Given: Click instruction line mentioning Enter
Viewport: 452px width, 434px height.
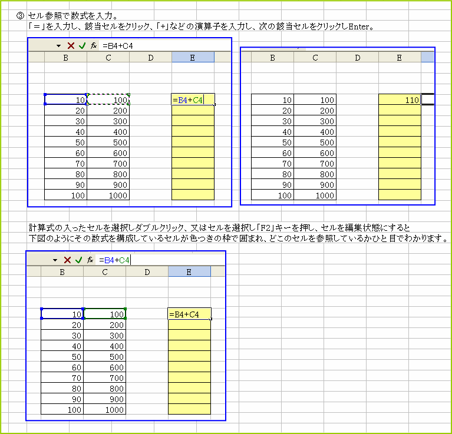Looking at the screenshot, I should point(201,26).
